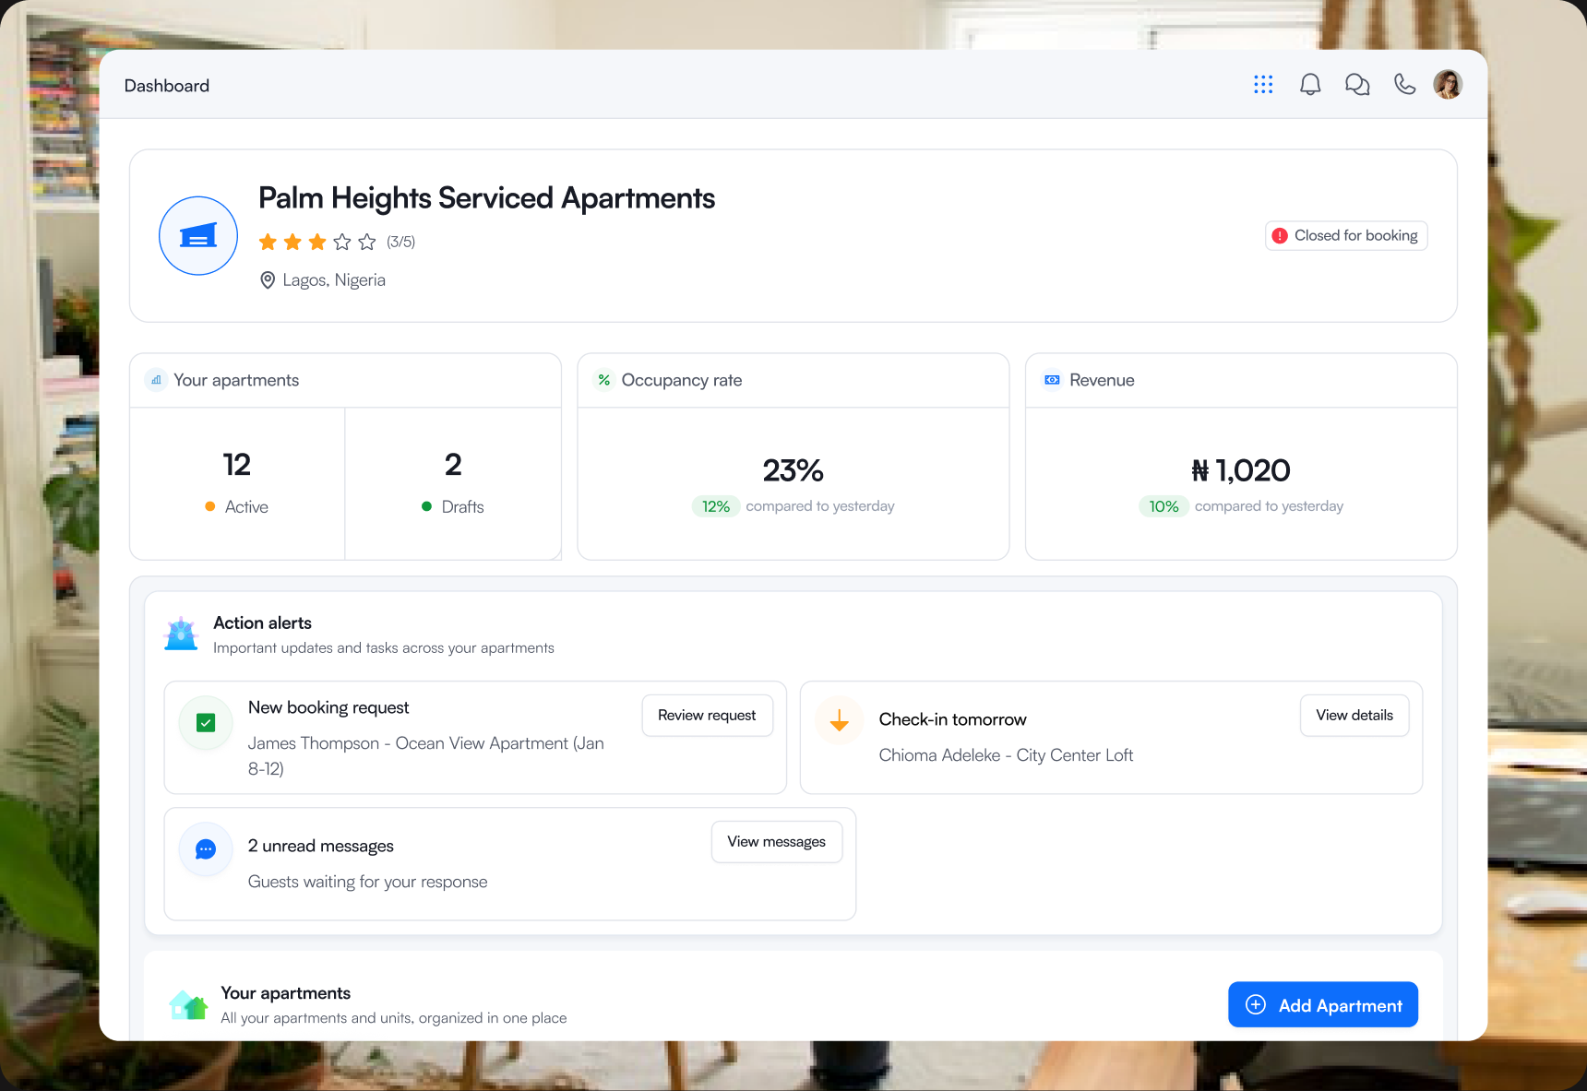Open View messages button

(777, 842)
